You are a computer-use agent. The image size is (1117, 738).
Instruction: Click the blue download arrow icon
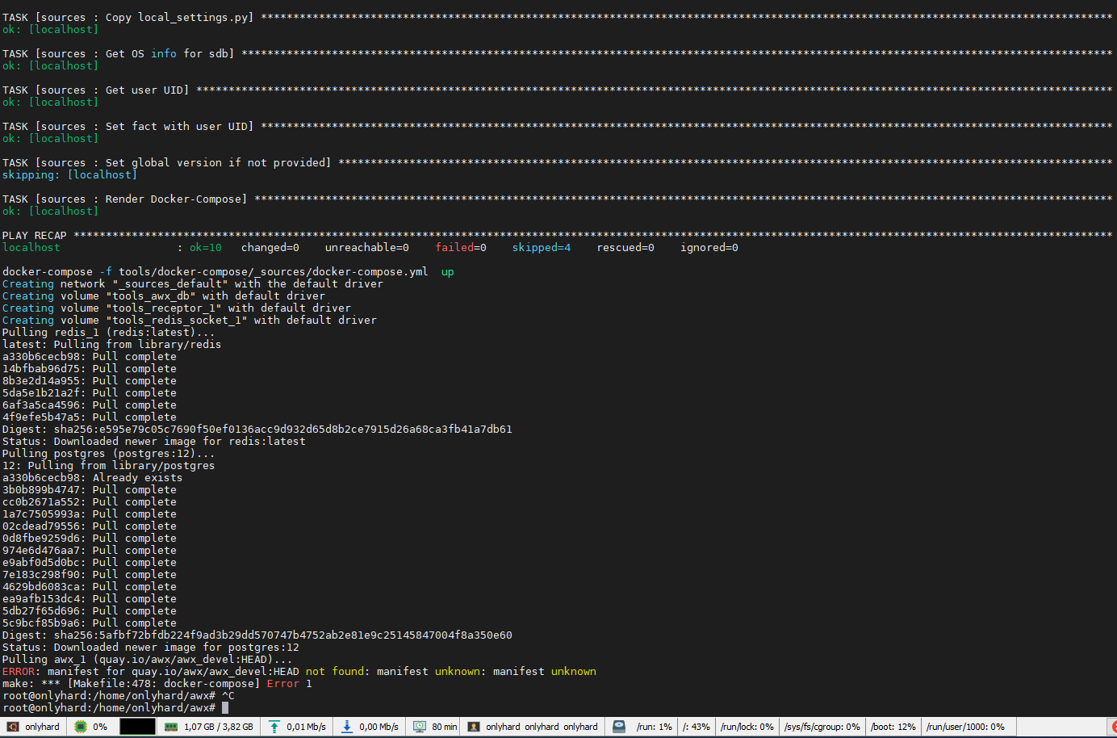click(x=344, y=727)
